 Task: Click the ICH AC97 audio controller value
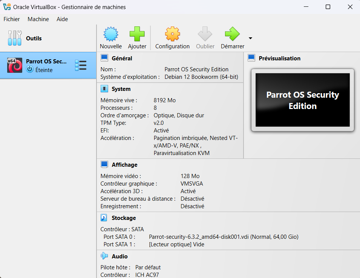(x=147, y=275)
